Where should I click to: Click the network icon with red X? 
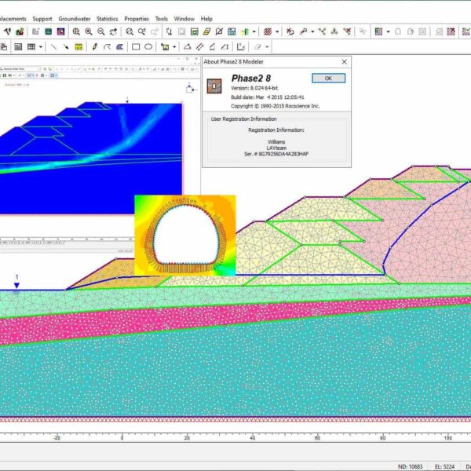click(347, 31)
